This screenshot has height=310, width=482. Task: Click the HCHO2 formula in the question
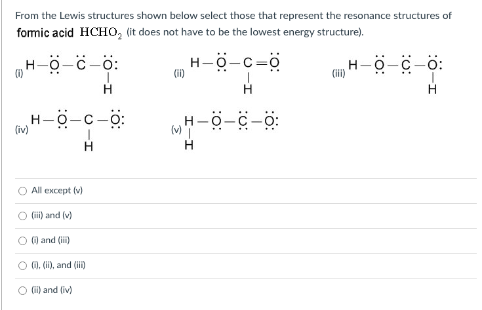pos(101,33)
